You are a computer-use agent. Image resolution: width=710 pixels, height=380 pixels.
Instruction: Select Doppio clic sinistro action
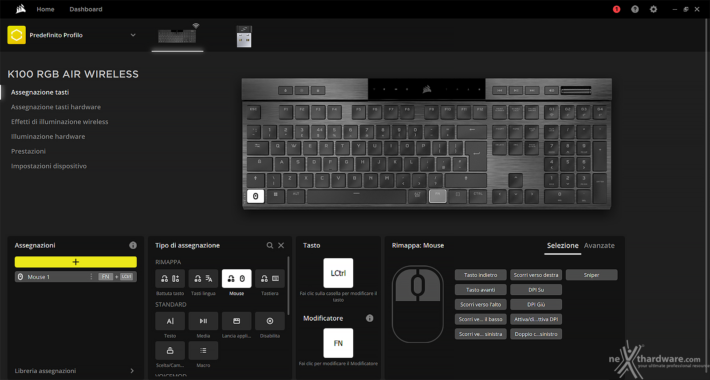point(536,334)
